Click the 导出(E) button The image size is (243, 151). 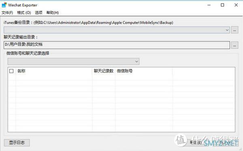[x=196, y=142]
